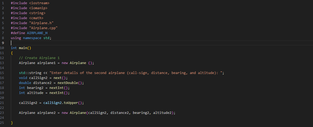Click the 'Enter details of the second airplane' string

136,73
